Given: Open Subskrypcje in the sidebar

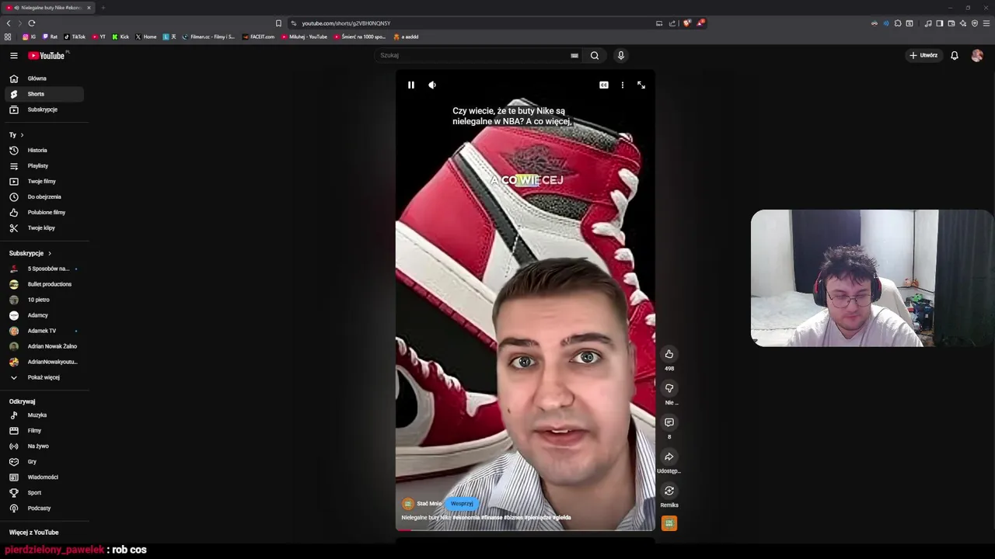Looking at the screenshot, I should 44,109.
